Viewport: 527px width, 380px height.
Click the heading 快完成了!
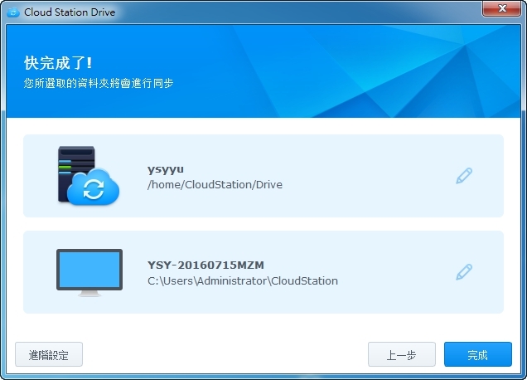[58, 63]
